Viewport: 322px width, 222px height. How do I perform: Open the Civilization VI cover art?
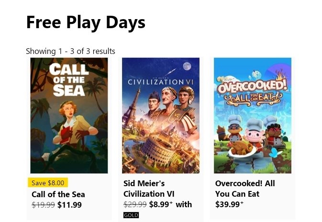pyautogui.click(x=161, y=116)
